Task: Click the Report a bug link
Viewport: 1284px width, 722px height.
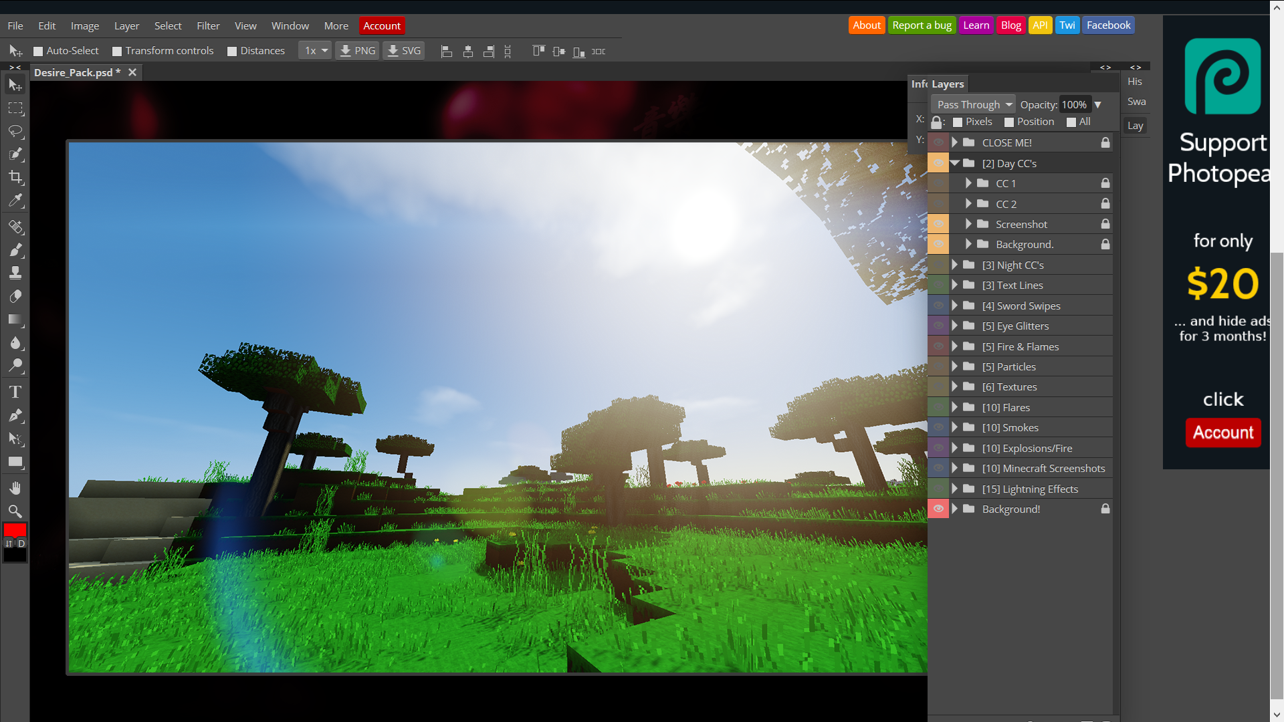Action: tap(922, 25)
